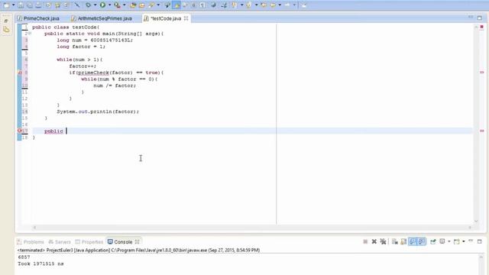Toggle Show Console on Standard Error

[x=422, y=241]
